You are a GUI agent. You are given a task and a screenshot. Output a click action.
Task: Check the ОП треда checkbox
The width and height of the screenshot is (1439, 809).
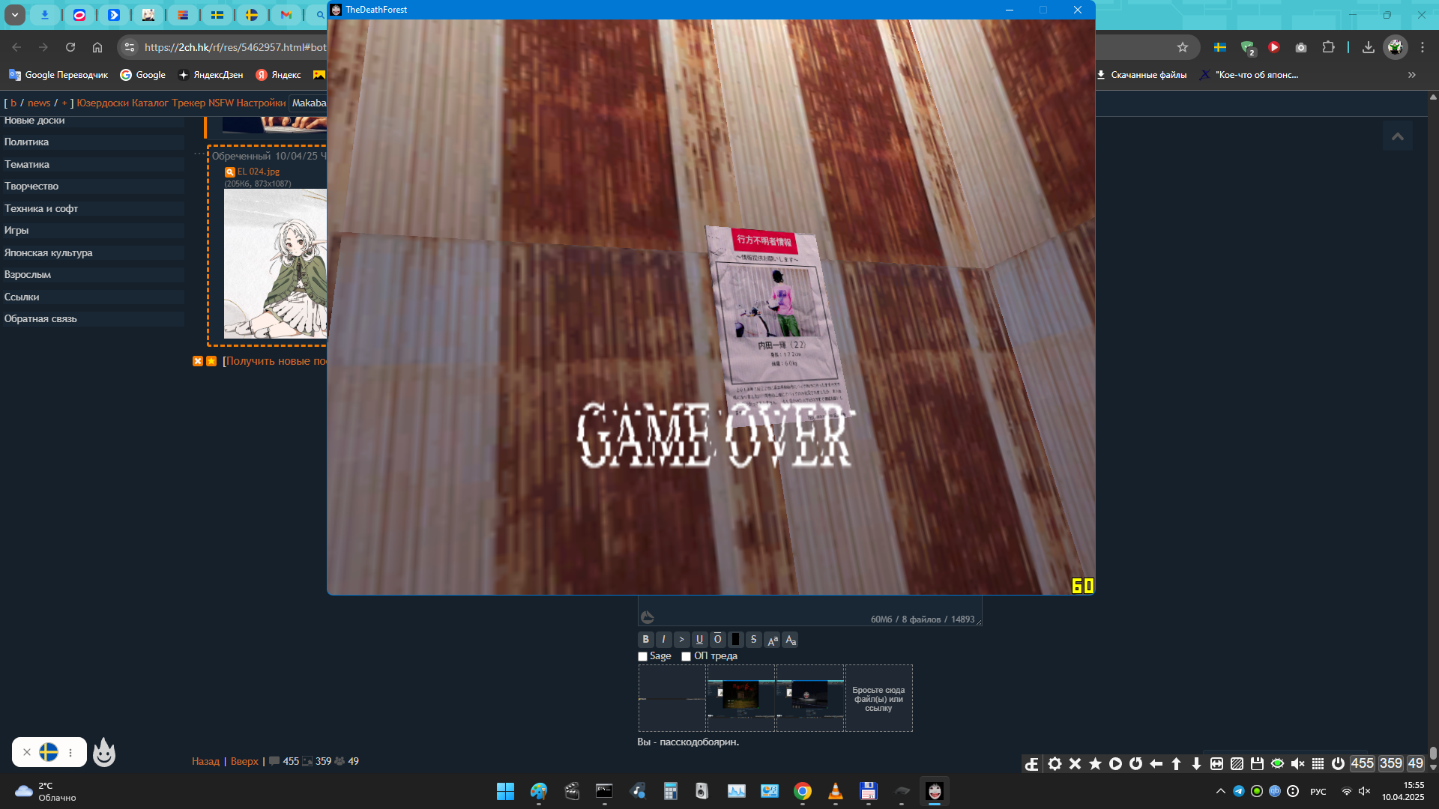pyautogui.click(x=686, y=656)
